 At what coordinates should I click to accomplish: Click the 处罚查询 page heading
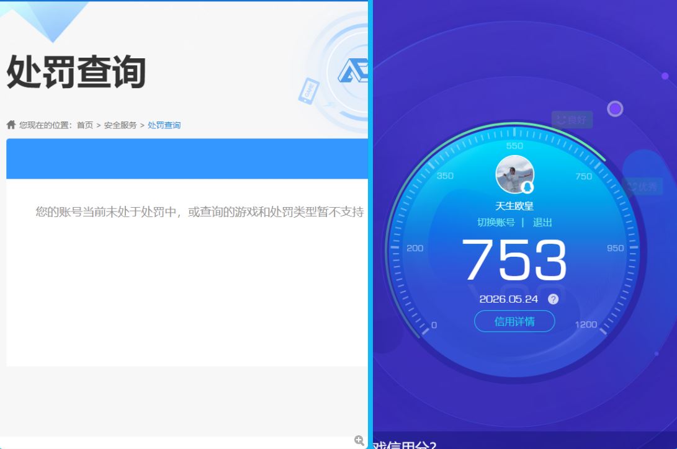(76, 72)
